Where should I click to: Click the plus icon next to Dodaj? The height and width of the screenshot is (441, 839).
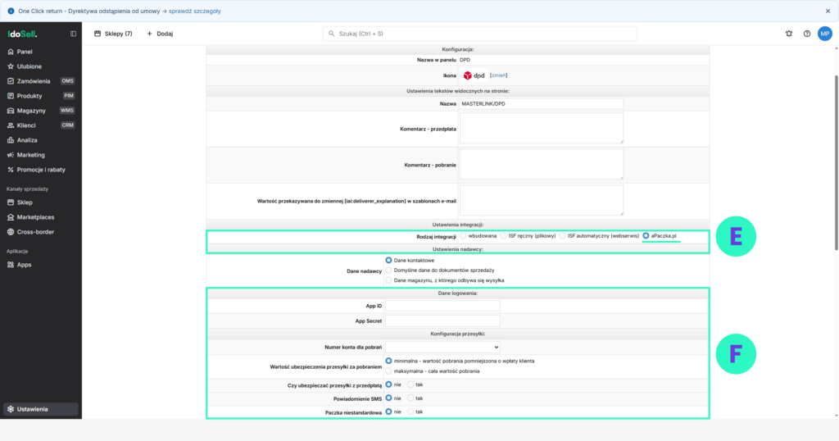(x=149, y=34)
